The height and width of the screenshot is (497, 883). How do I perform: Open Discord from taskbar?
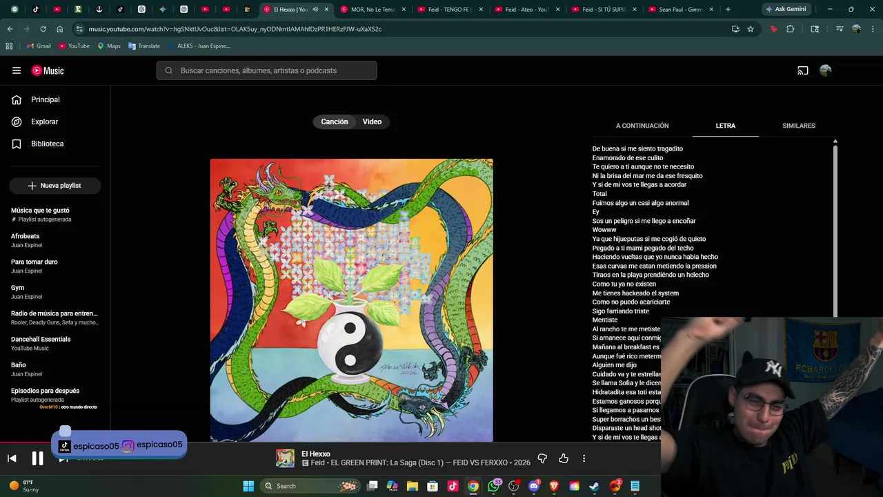(533, 486)
